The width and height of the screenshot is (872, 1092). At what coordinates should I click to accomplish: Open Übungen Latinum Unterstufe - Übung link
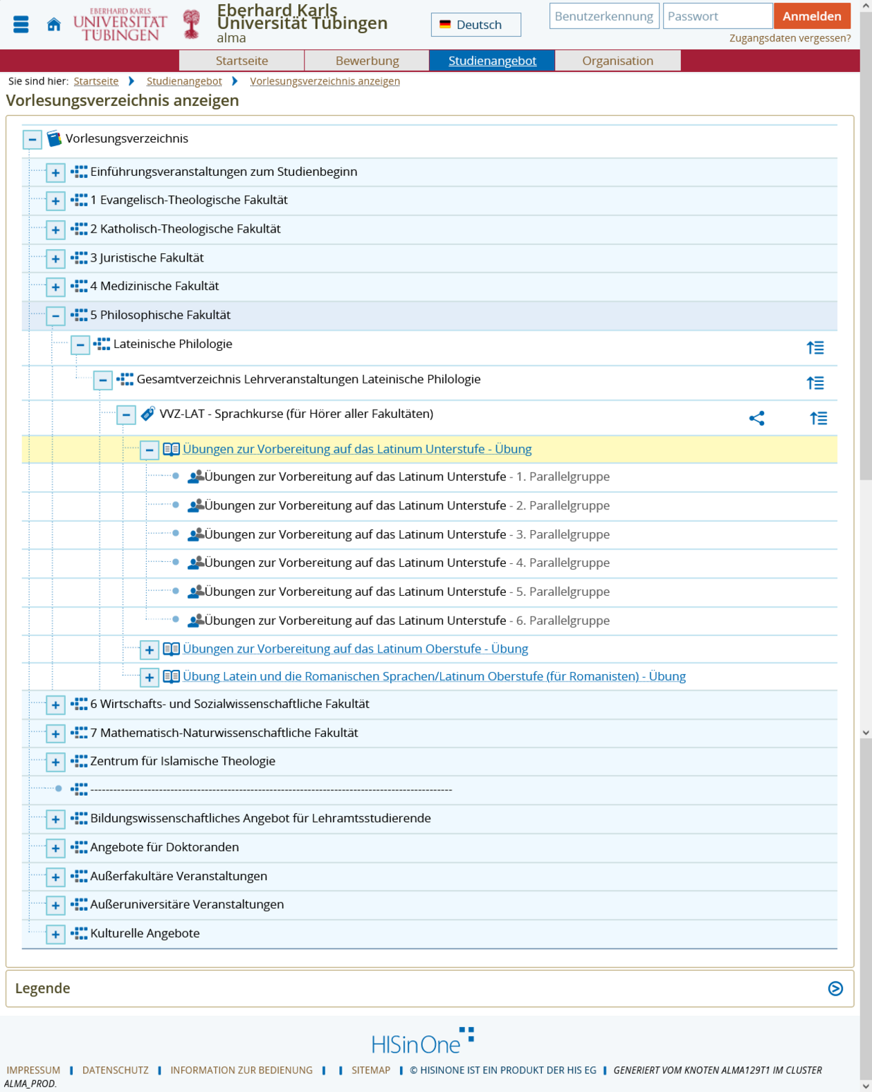coord(357,449)
